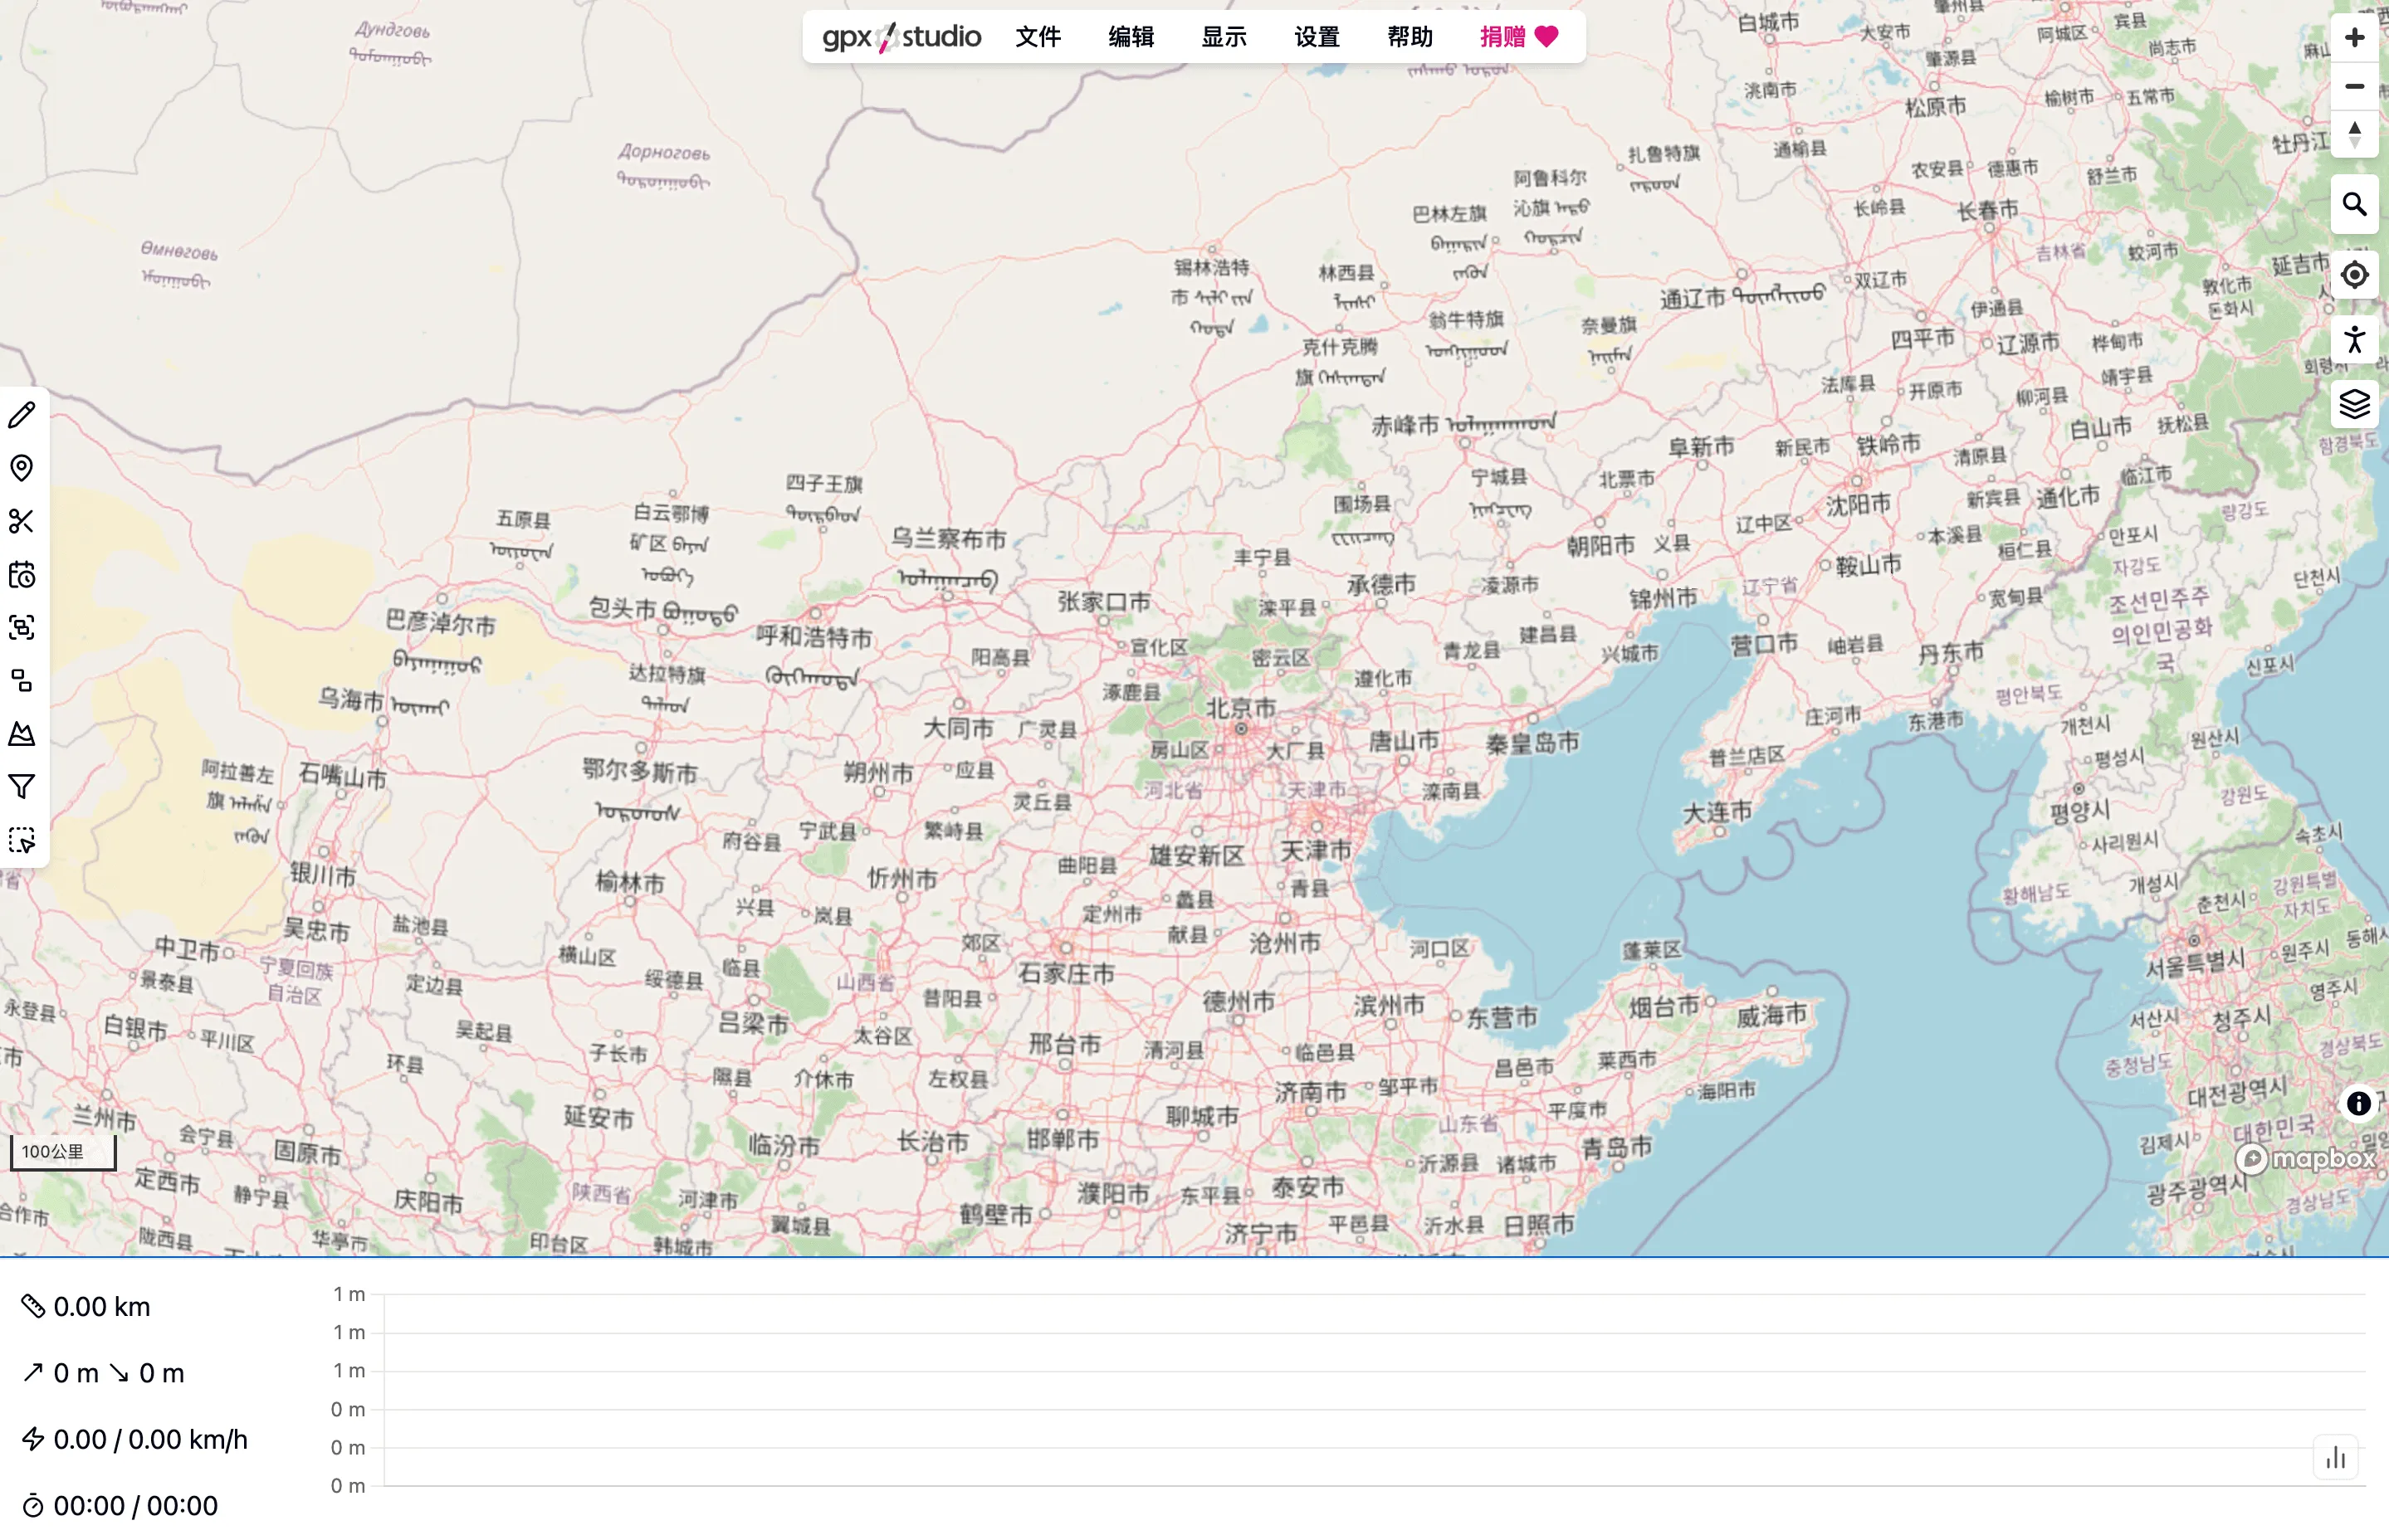The width and height of the screenshot is (2389, 1540).
Task: Open the 编辑 menu
Action: click(1131, 37)
